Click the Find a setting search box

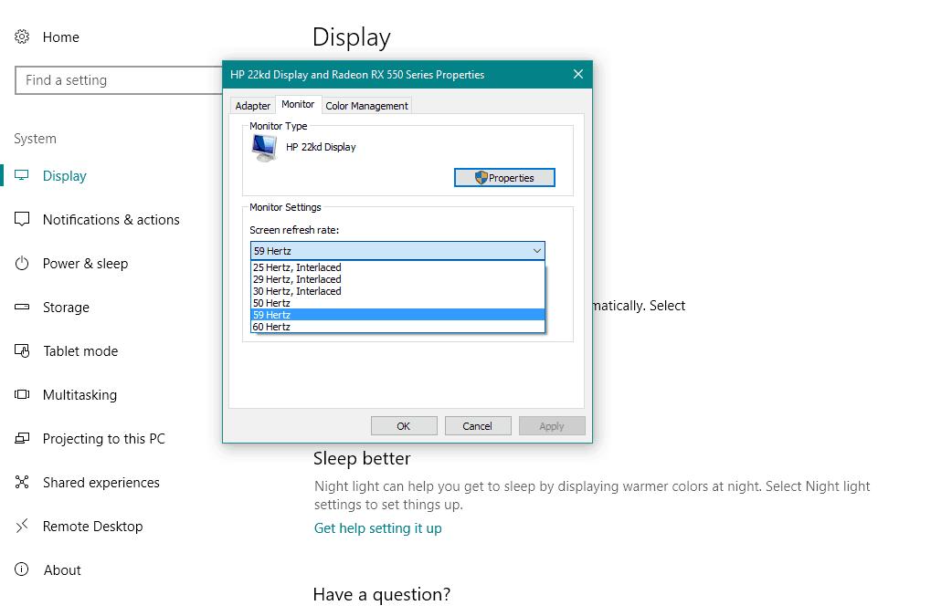pyautogui.click(x=119, y=80)
